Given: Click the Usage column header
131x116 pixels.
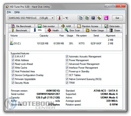Looking at the screenshot, I should coord(70,36).
